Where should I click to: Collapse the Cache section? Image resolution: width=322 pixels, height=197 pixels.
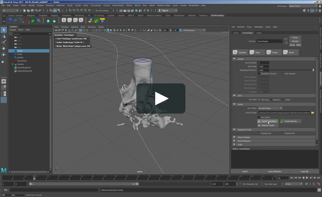[x=234, y=104]
